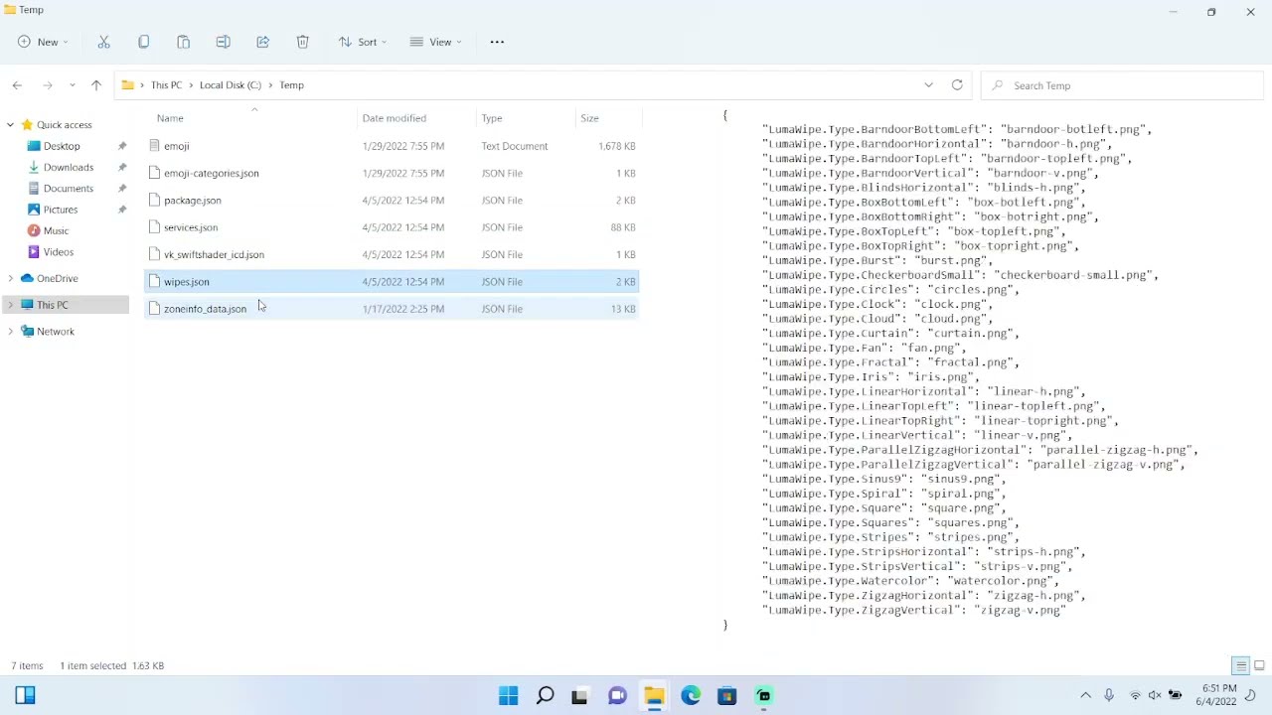Click the Paste clipboard icon
The height and width of the screenshot is (715, 1272).
[x=183, y=42]
